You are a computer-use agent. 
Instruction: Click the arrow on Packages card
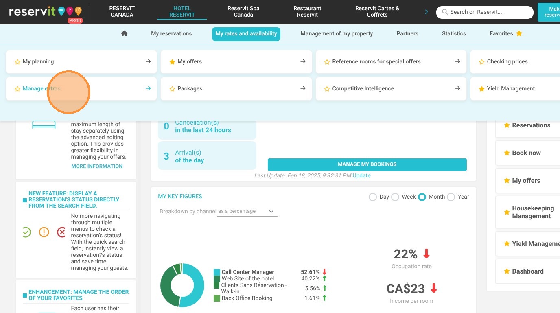click(x=303, y=88)
